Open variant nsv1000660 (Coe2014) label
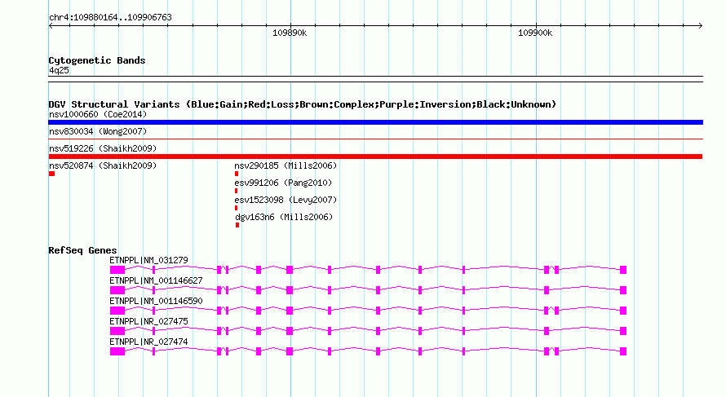This screenshot has height=397, width=726. pyautogui.click(x=98, y=114)
